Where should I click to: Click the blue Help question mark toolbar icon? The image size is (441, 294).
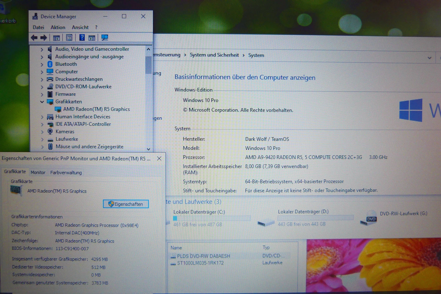(82, 37)
